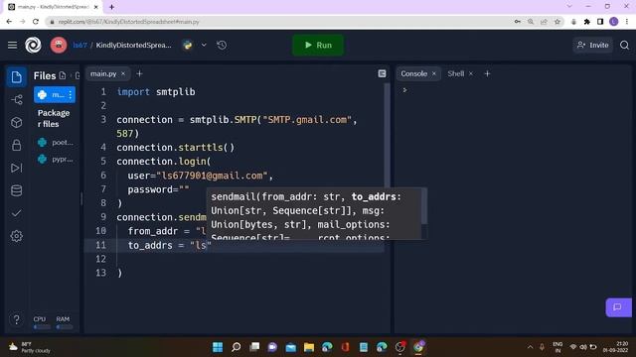Open Windows Start menu

[218, 347]
